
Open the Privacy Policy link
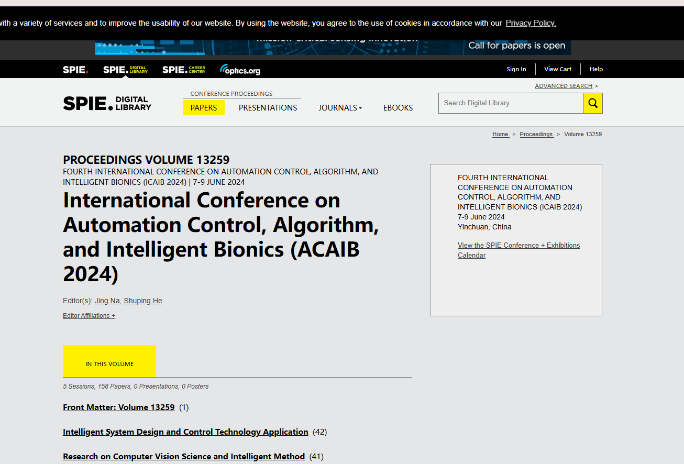531,23
